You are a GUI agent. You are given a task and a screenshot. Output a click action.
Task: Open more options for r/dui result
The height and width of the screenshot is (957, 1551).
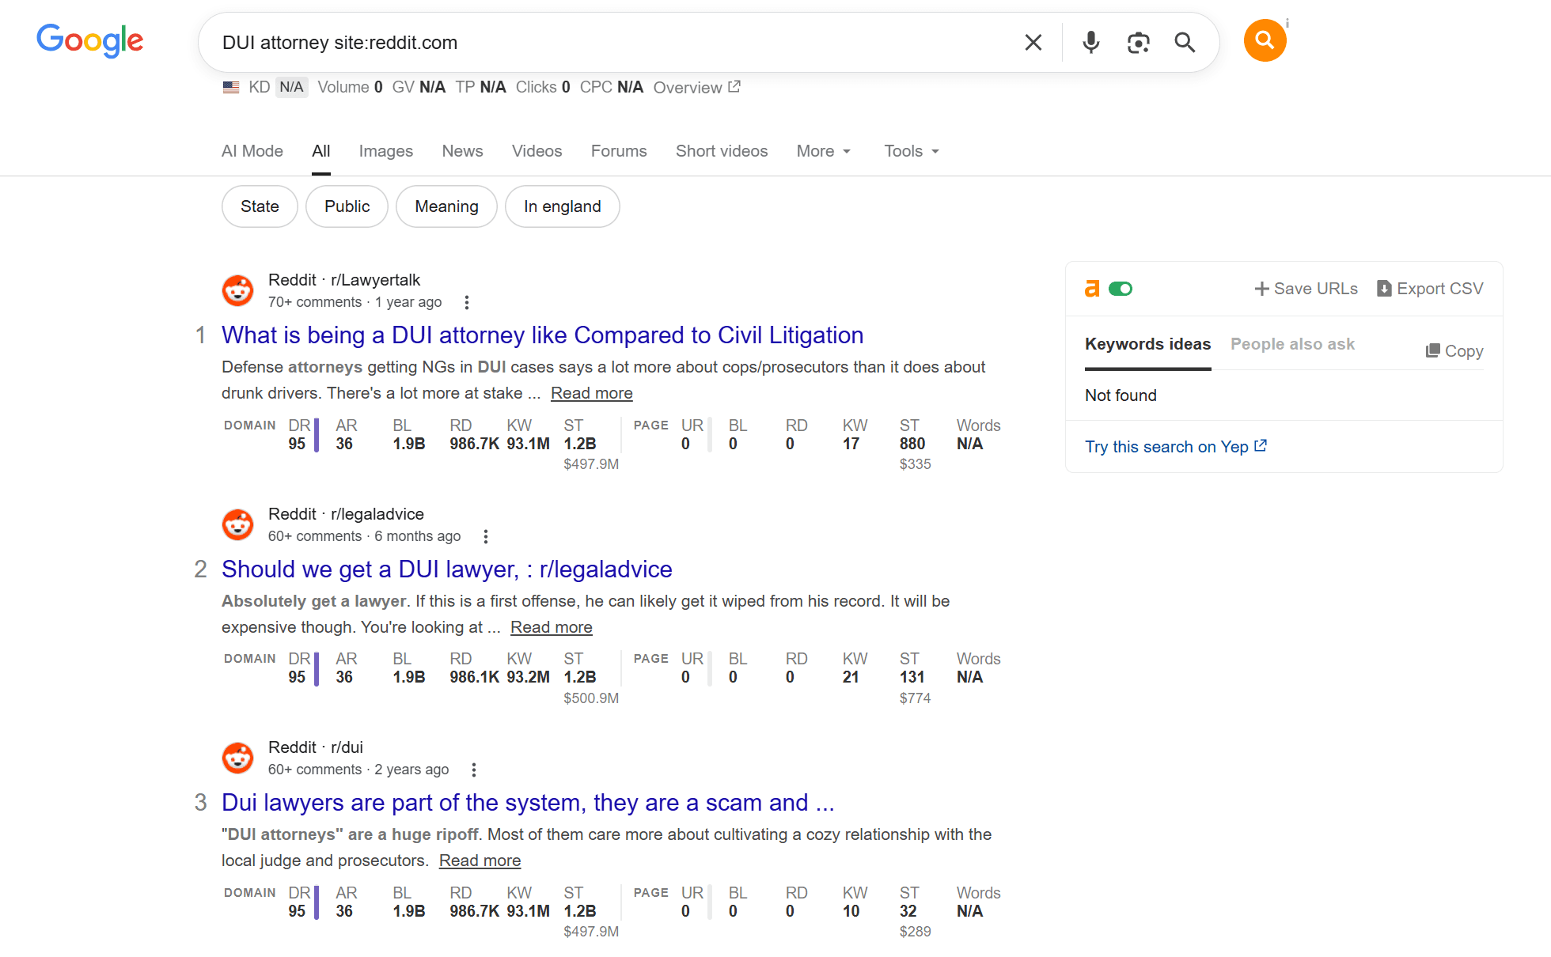(474, 770)
